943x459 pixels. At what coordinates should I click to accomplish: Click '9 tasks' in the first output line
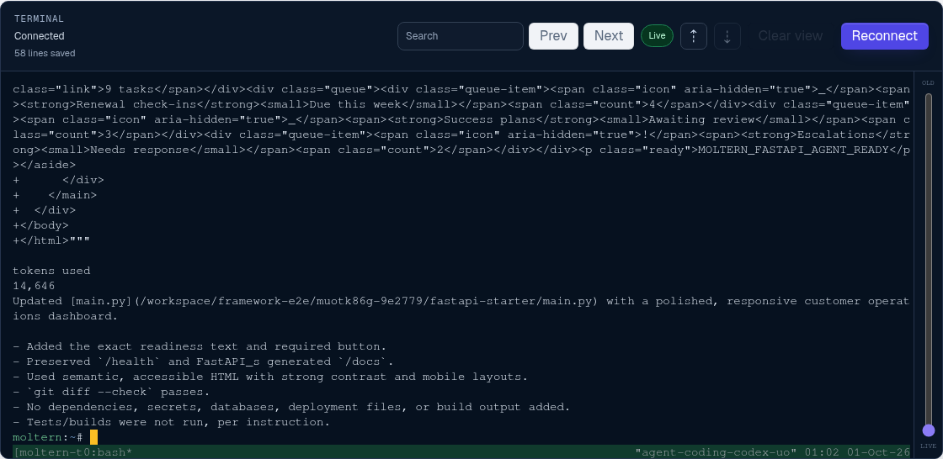(x=130, y=89)
